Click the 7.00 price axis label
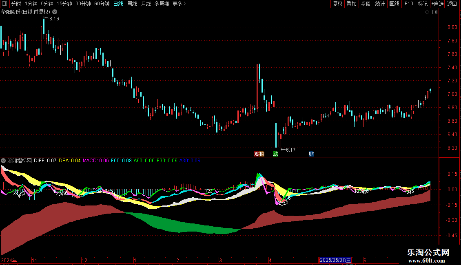 point(452,94)
